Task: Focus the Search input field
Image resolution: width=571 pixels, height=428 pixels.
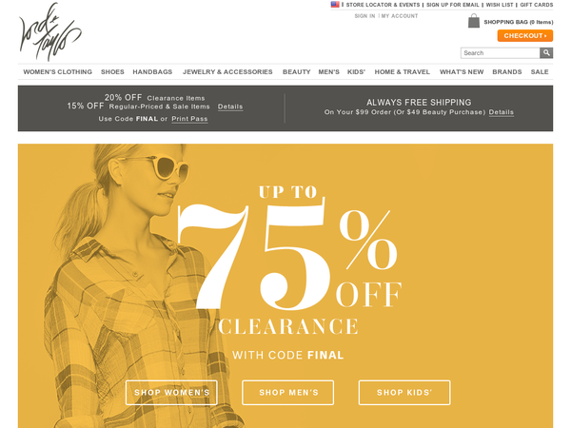Action: tap(500, 52)
